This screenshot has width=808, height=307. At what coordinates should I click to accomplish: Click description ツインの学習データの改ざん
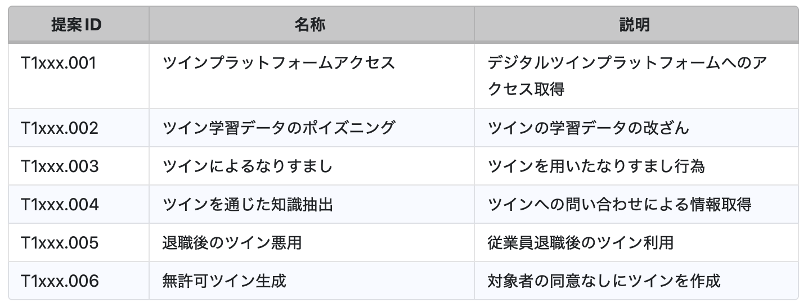tap(588, 128)
